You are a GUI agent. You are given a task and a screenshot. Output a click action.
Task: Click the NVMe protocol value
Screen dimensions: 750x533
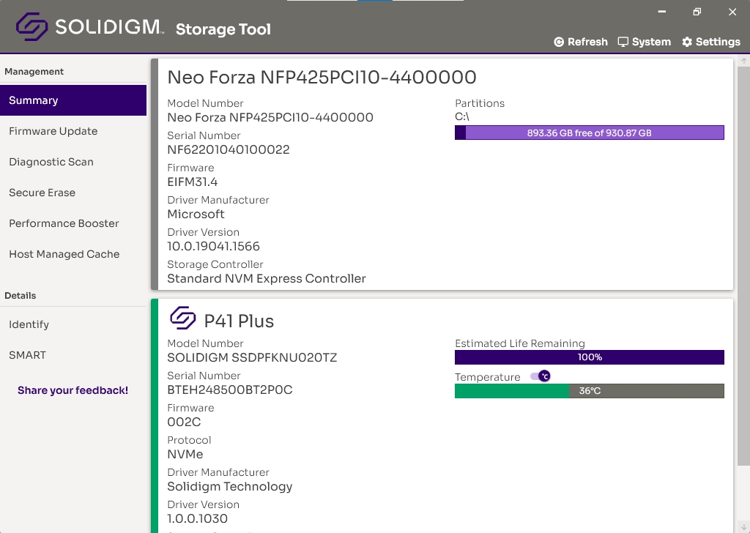click(x=185, y=454)
